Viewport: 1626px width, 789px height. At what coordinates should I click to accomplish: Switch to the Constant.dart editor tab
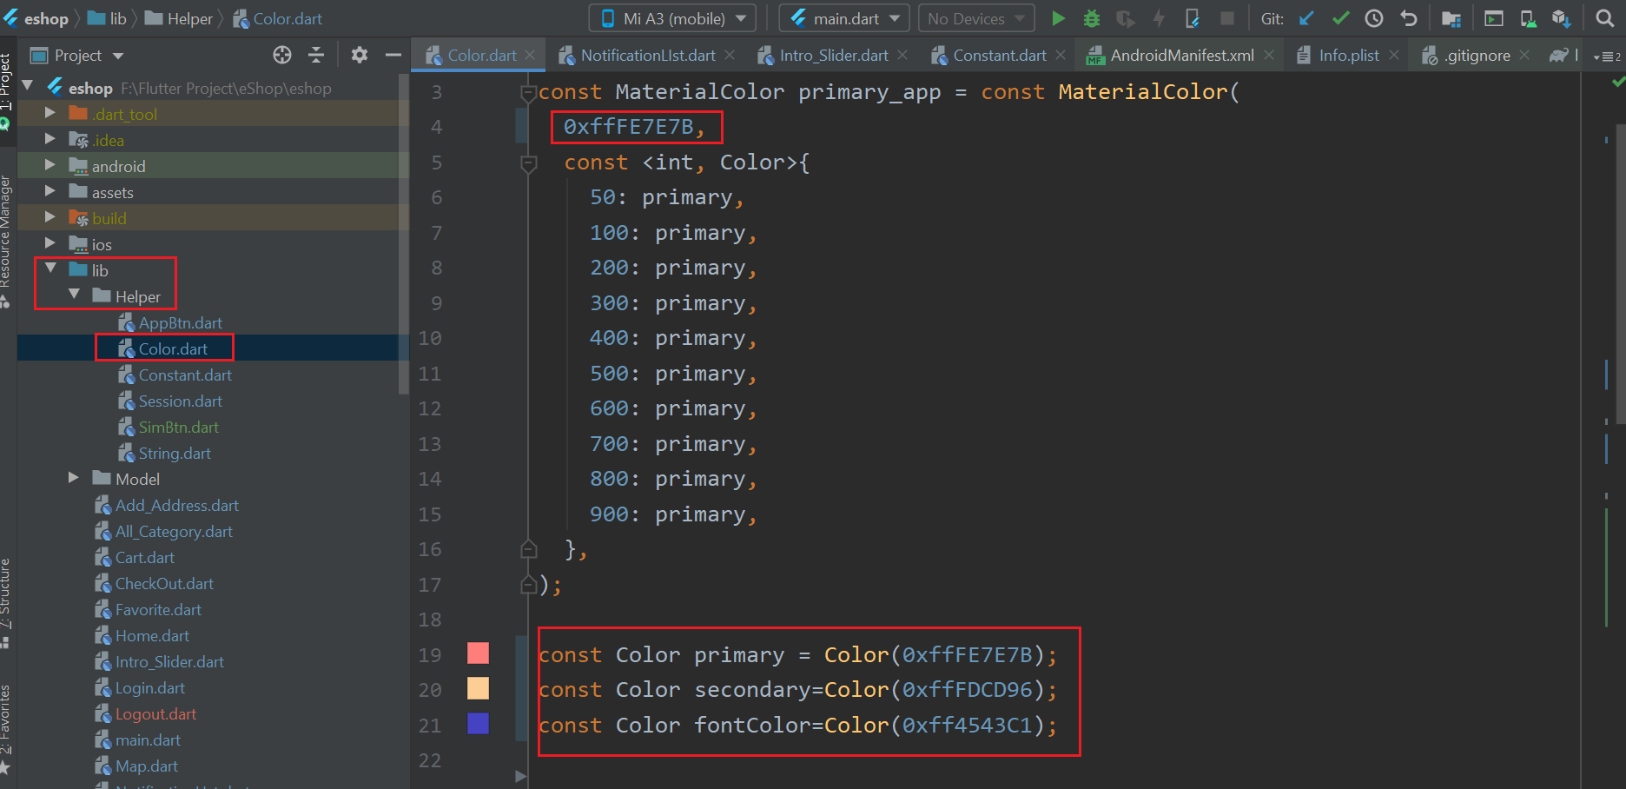tap(999, 56)
